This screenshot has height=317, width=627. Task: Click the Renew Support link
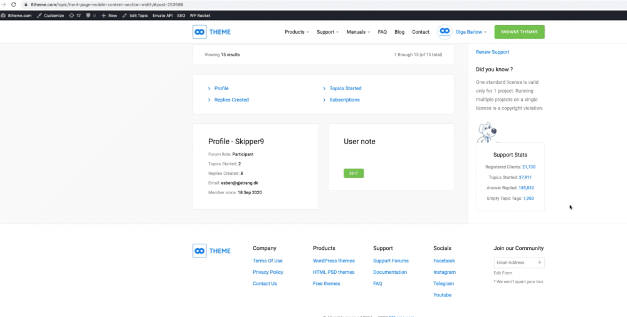[x=492, y=52]
